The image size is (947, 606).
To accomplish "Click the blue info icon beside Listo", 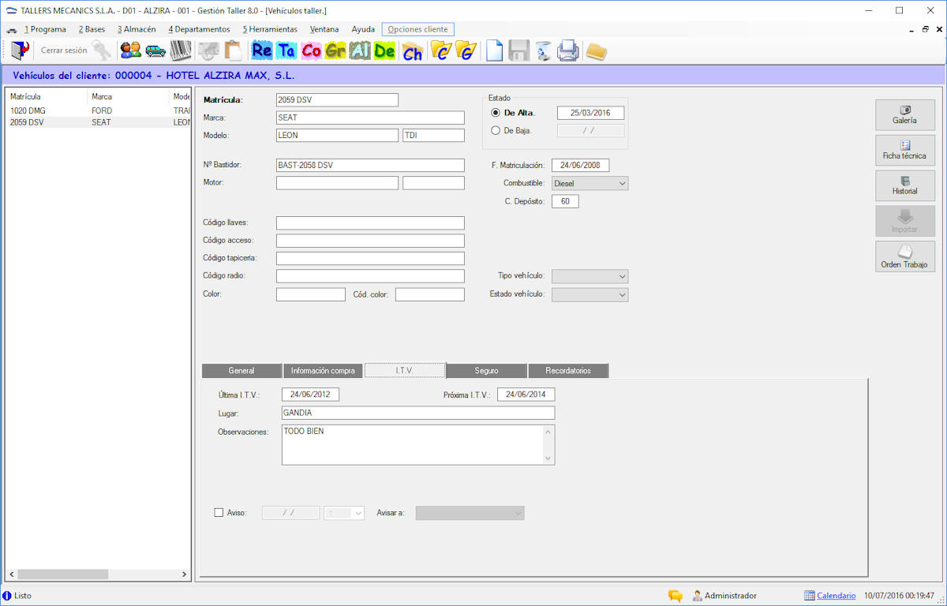I will pyautogui.click(x=7, y=596).
